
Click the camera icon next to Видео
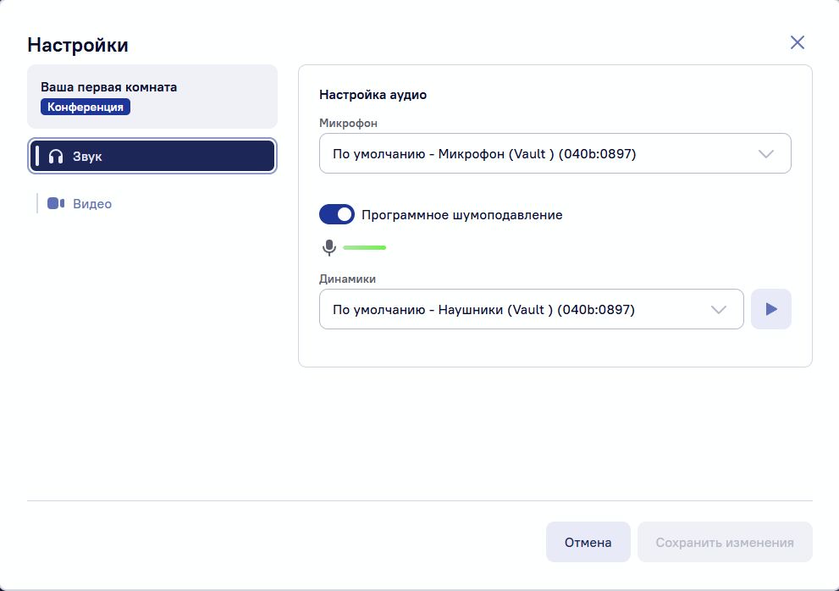[56, 203]
